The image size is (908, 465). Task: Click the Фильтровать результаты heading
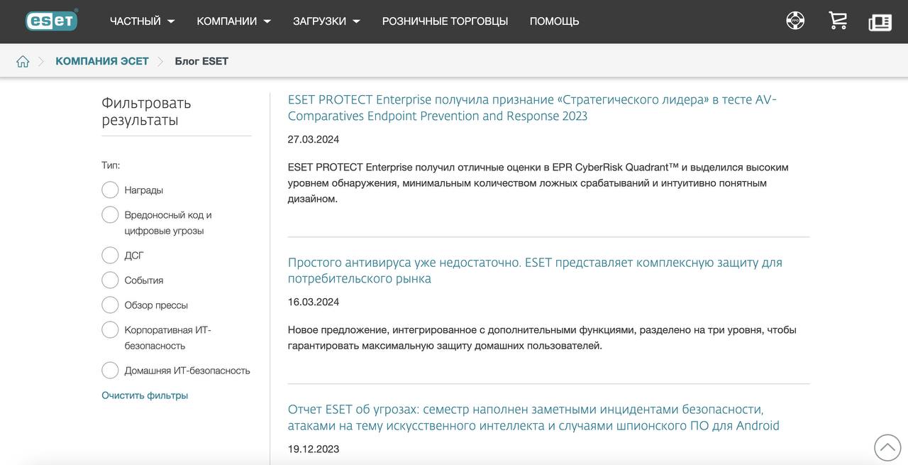(x=146, y=111)
